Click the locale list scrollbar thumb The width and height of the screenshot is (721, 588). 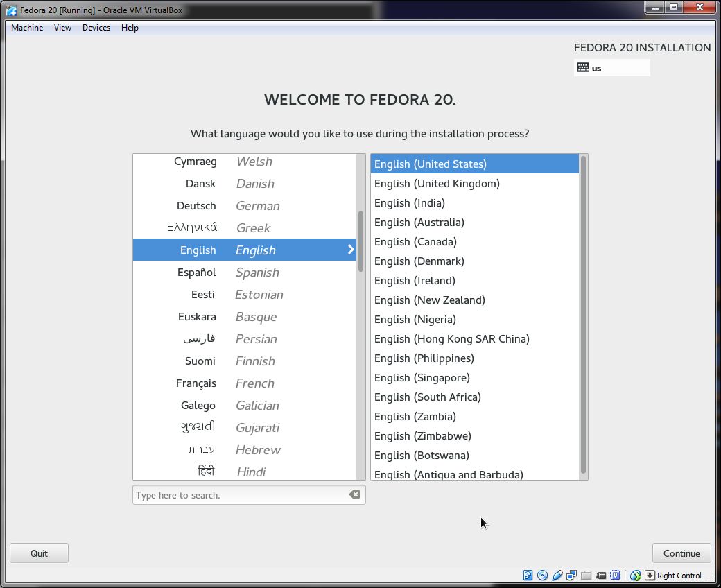tap(583, 315)
